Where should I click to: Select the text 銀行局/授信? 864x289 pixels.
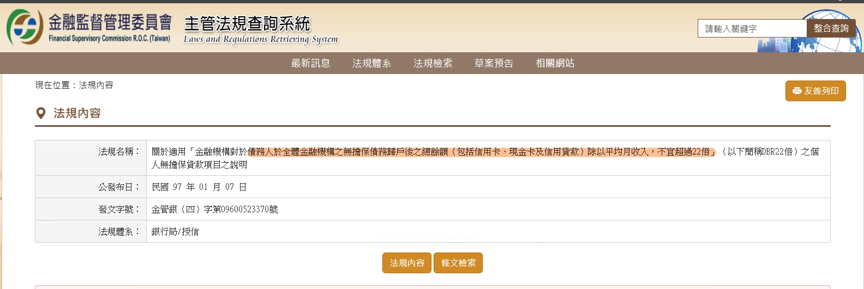coord(175,231)
